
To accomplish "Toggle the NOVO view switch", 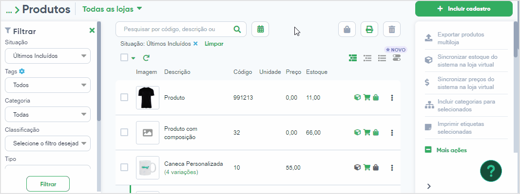I will (397, 58).
